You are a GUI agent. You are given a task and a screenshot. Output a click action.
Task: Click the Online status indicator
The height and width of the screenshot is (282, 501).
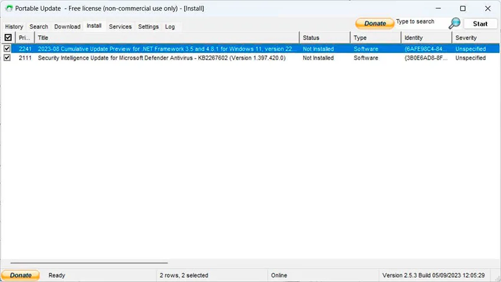pyautogui.click(x=279, y=276)
